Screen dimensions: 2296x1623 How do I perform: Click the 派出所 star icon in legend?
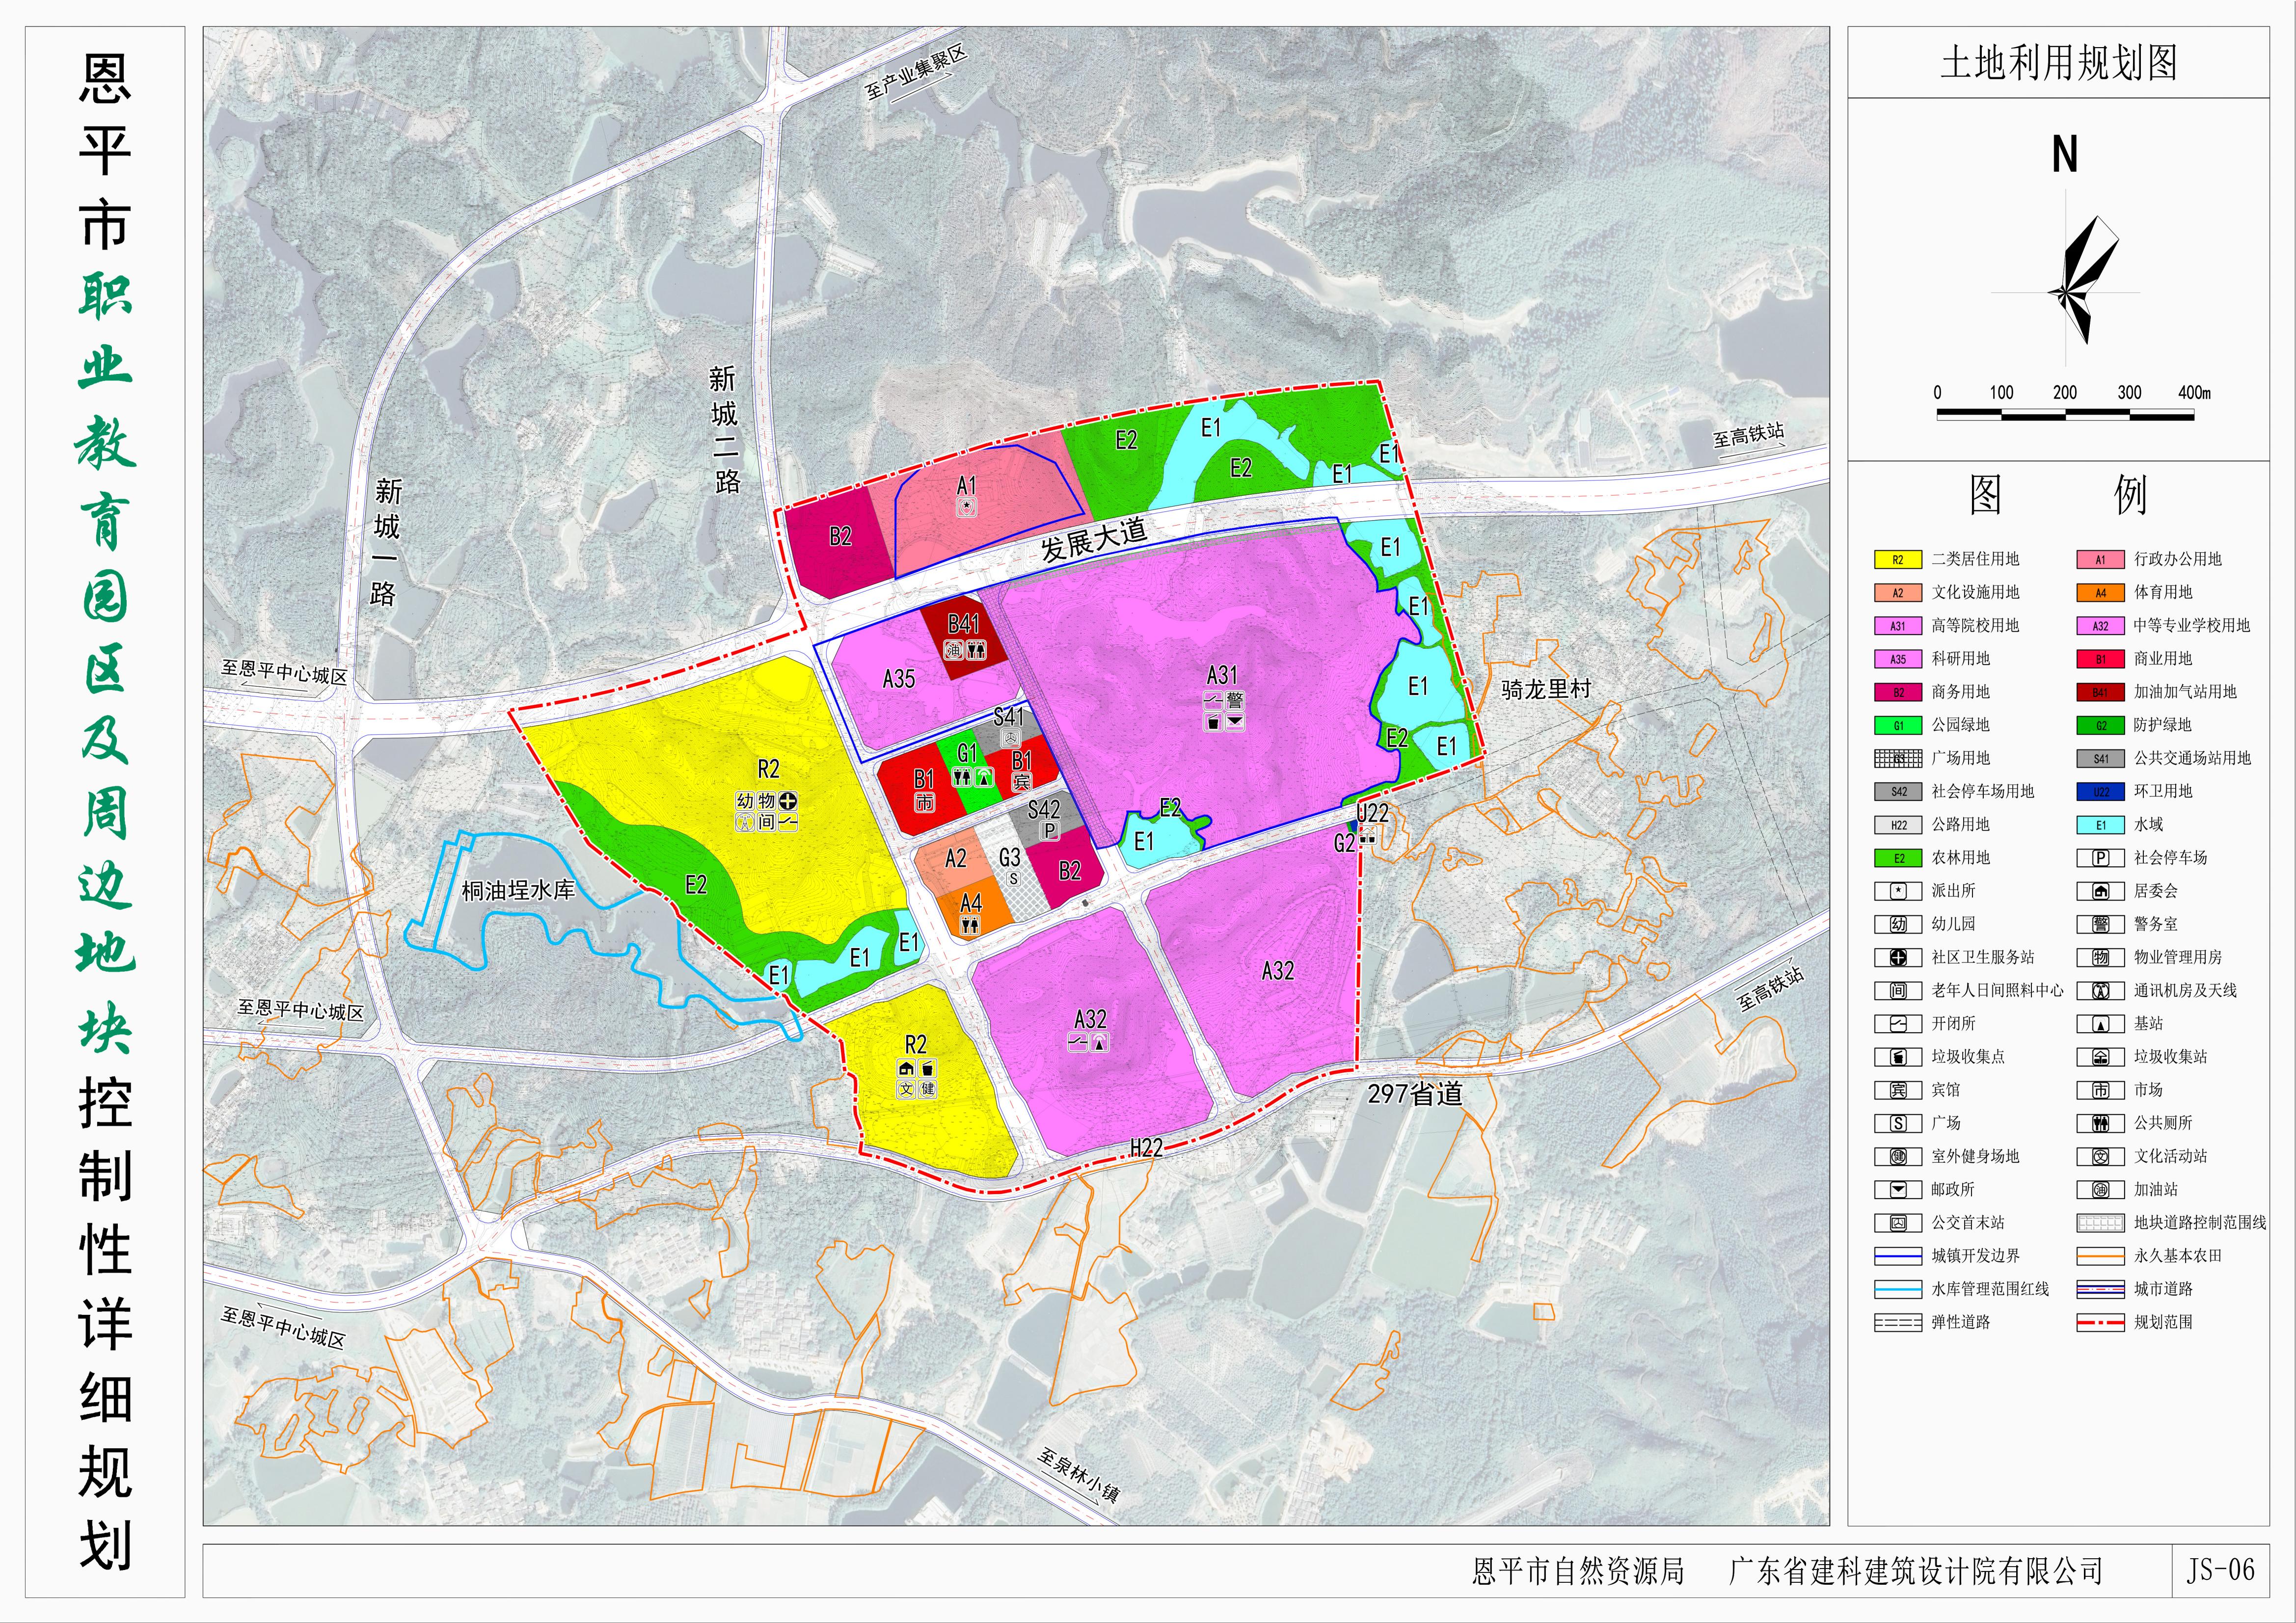pos(1898,891)
